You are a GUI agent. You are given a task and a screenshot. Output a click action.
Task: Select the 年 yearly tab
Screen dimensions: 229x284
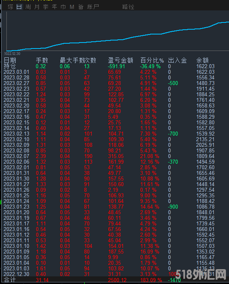point(55,7)
